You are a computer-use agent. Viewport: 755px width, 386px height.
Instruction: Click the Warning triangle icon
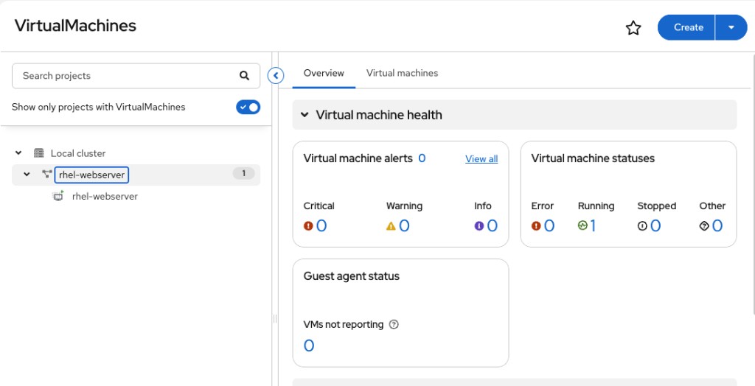(391, 225)
